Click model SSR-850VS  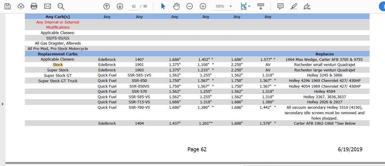point(139,86)
